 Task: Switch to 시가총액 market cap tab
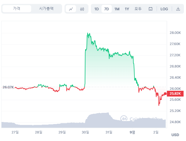pos(46,9)
